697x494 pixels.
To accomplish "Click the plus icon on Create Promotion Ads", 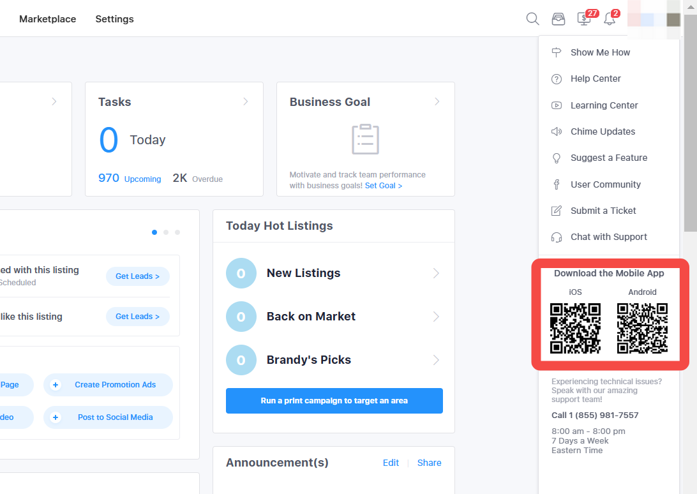I will coord(56,385).
